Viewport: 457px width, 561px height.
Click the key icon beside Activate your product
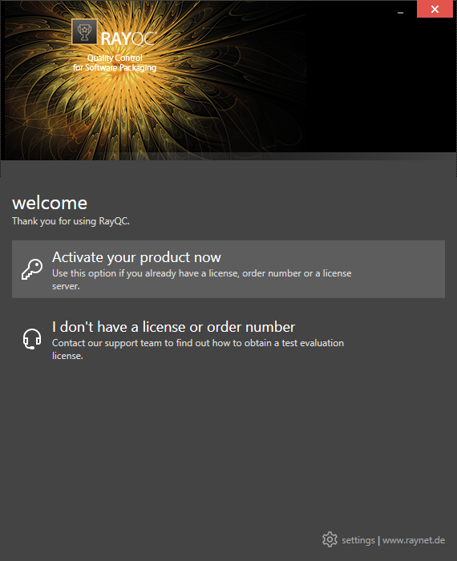point(32,269)
